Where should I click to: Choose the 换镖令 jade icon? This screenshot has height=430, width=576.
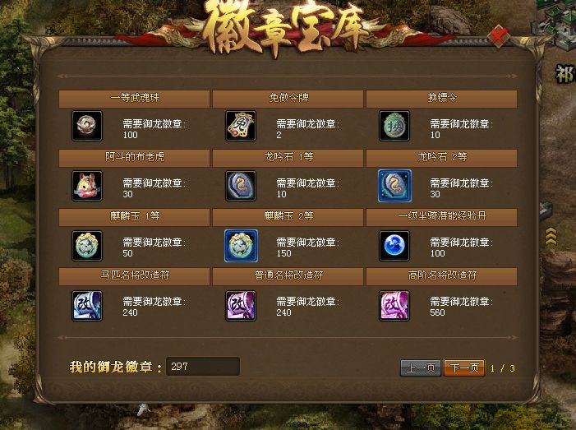coord(394,126)
